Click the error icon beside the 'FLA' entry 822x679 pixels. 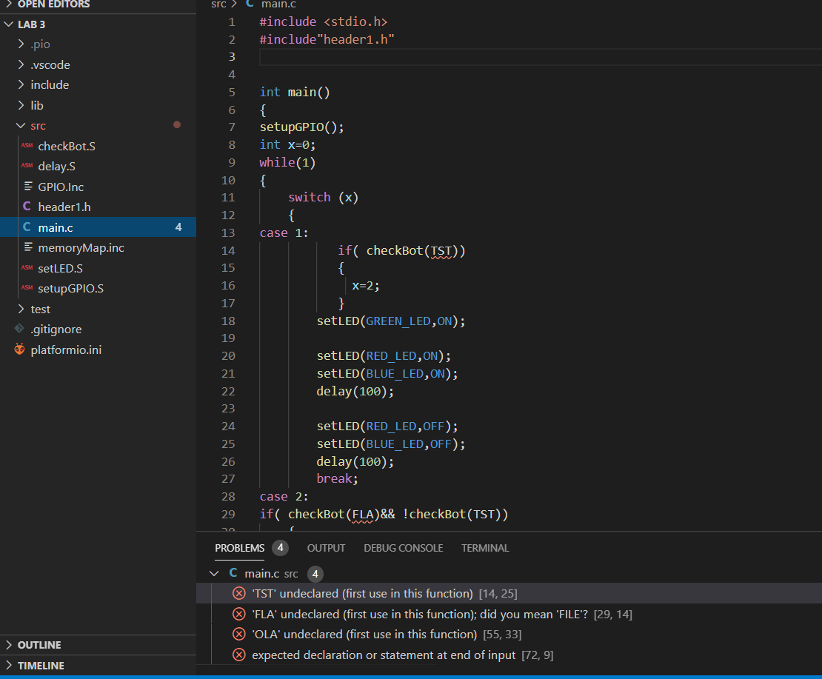point(238,613)
